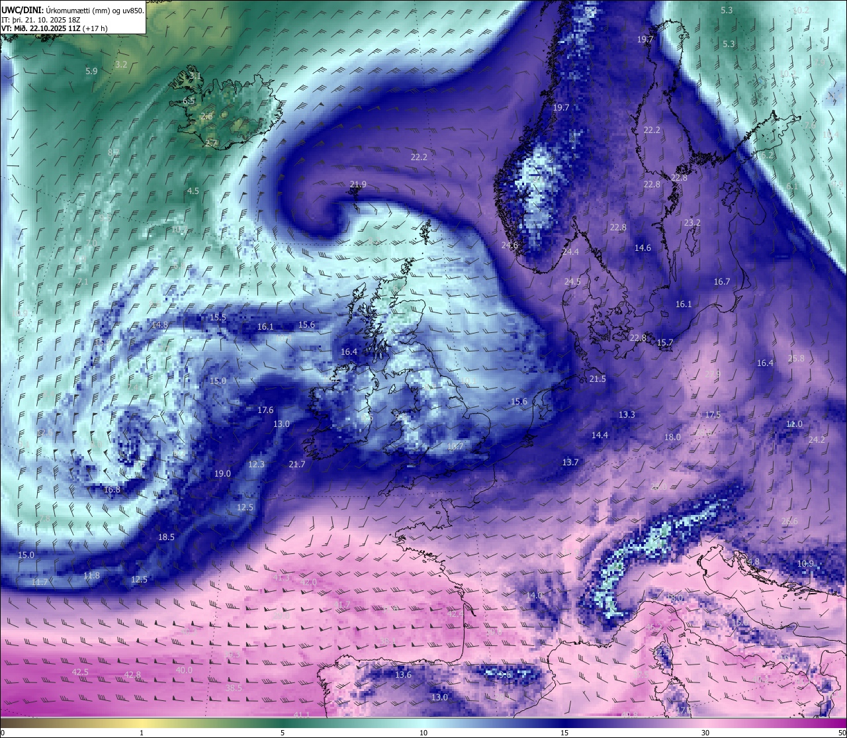Click the 38.5 value near the bottom edge
847x738 pixels.
[x=234, y=688]
